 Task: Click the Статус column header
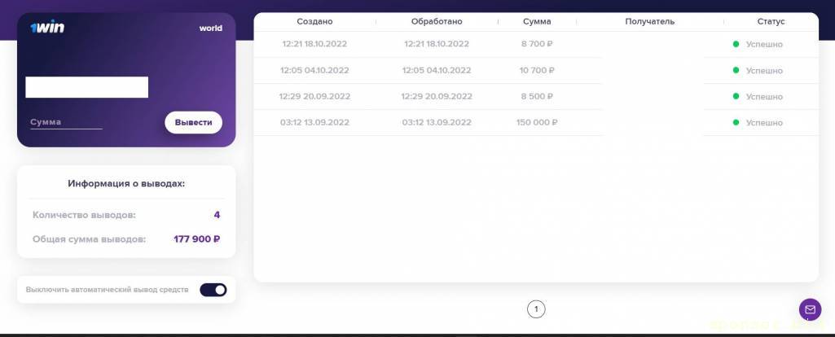pyautogui.click(x=771, y=21)
